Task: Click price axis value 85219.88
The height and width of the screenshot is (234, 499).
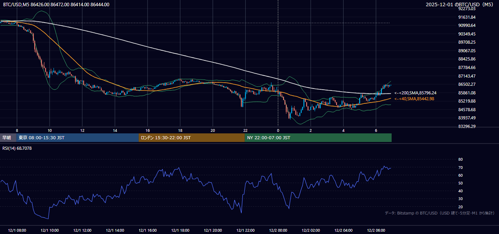Action: 467,101
